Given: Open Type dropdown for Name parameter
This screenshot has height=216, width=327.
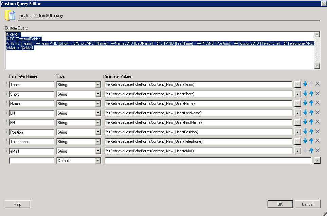Looking at the screenshot, I should (x=98, y=103).
